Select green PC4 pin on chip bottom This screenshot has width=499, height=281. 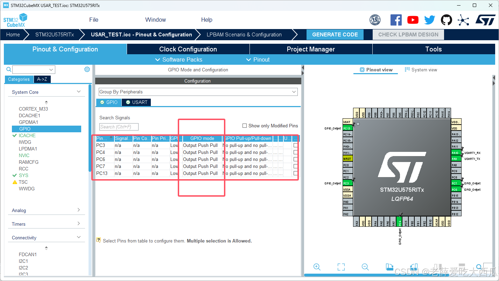click(400, 222)
